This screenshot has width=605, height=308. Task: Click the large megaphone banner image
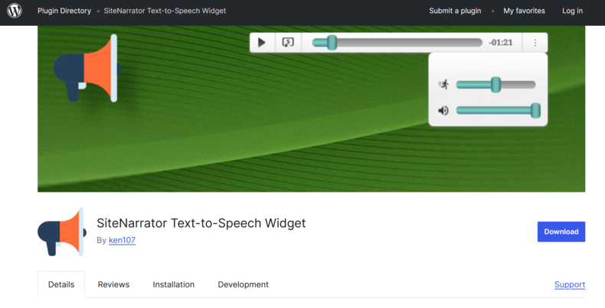[x=87, y=69]
